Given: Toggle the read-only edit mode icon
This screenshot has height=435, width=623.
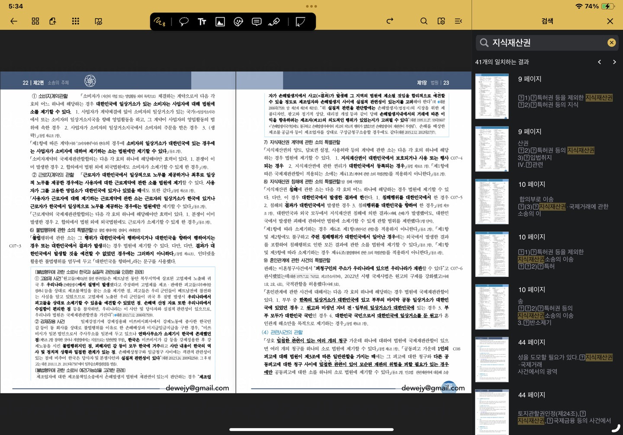Looking at the screenshot, I should click(x=99, y=21).
